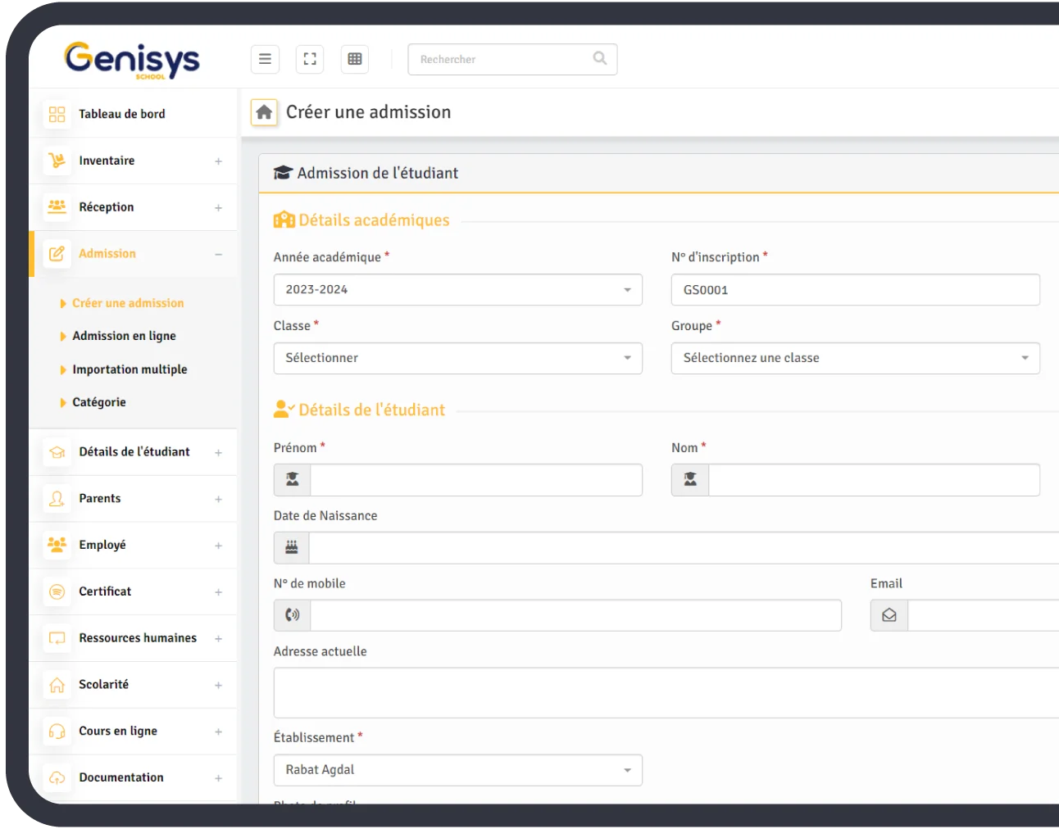Viewport: 1059px width, 829px height.
Task: Click the student icon inside the Prénom field
Action: click(291, 478)
